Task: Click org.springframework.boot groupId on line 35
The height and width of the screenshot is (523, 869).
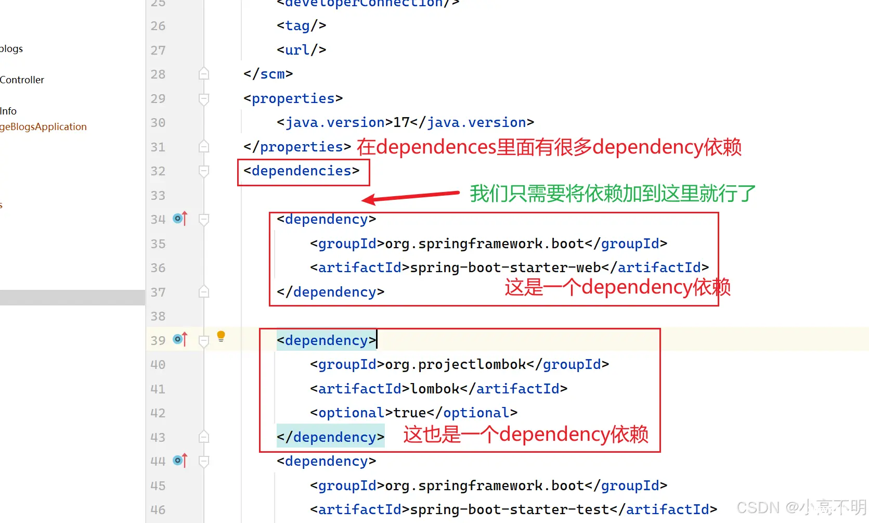Action: (485, 244)
